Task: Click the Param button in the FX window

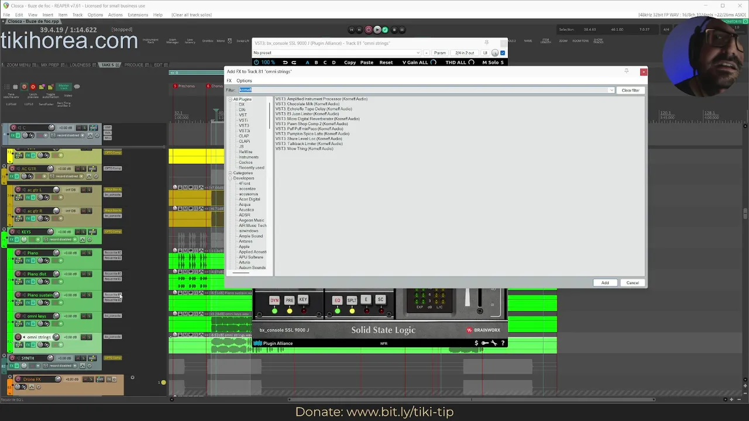Action: (439, 53)
